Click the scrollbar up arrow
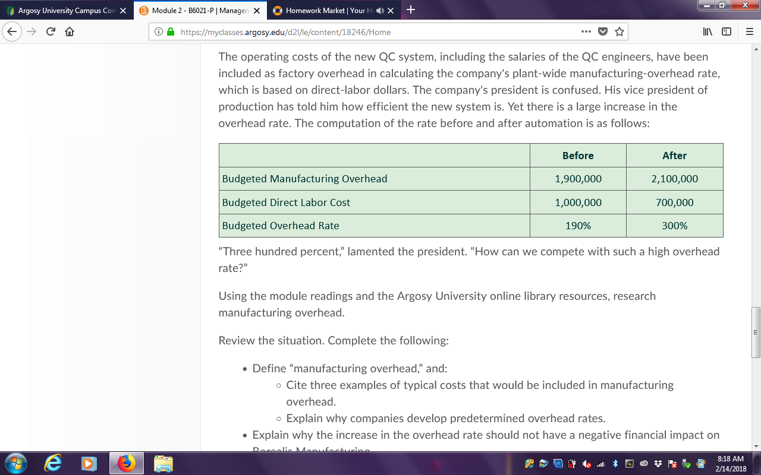 coord(756,49)
